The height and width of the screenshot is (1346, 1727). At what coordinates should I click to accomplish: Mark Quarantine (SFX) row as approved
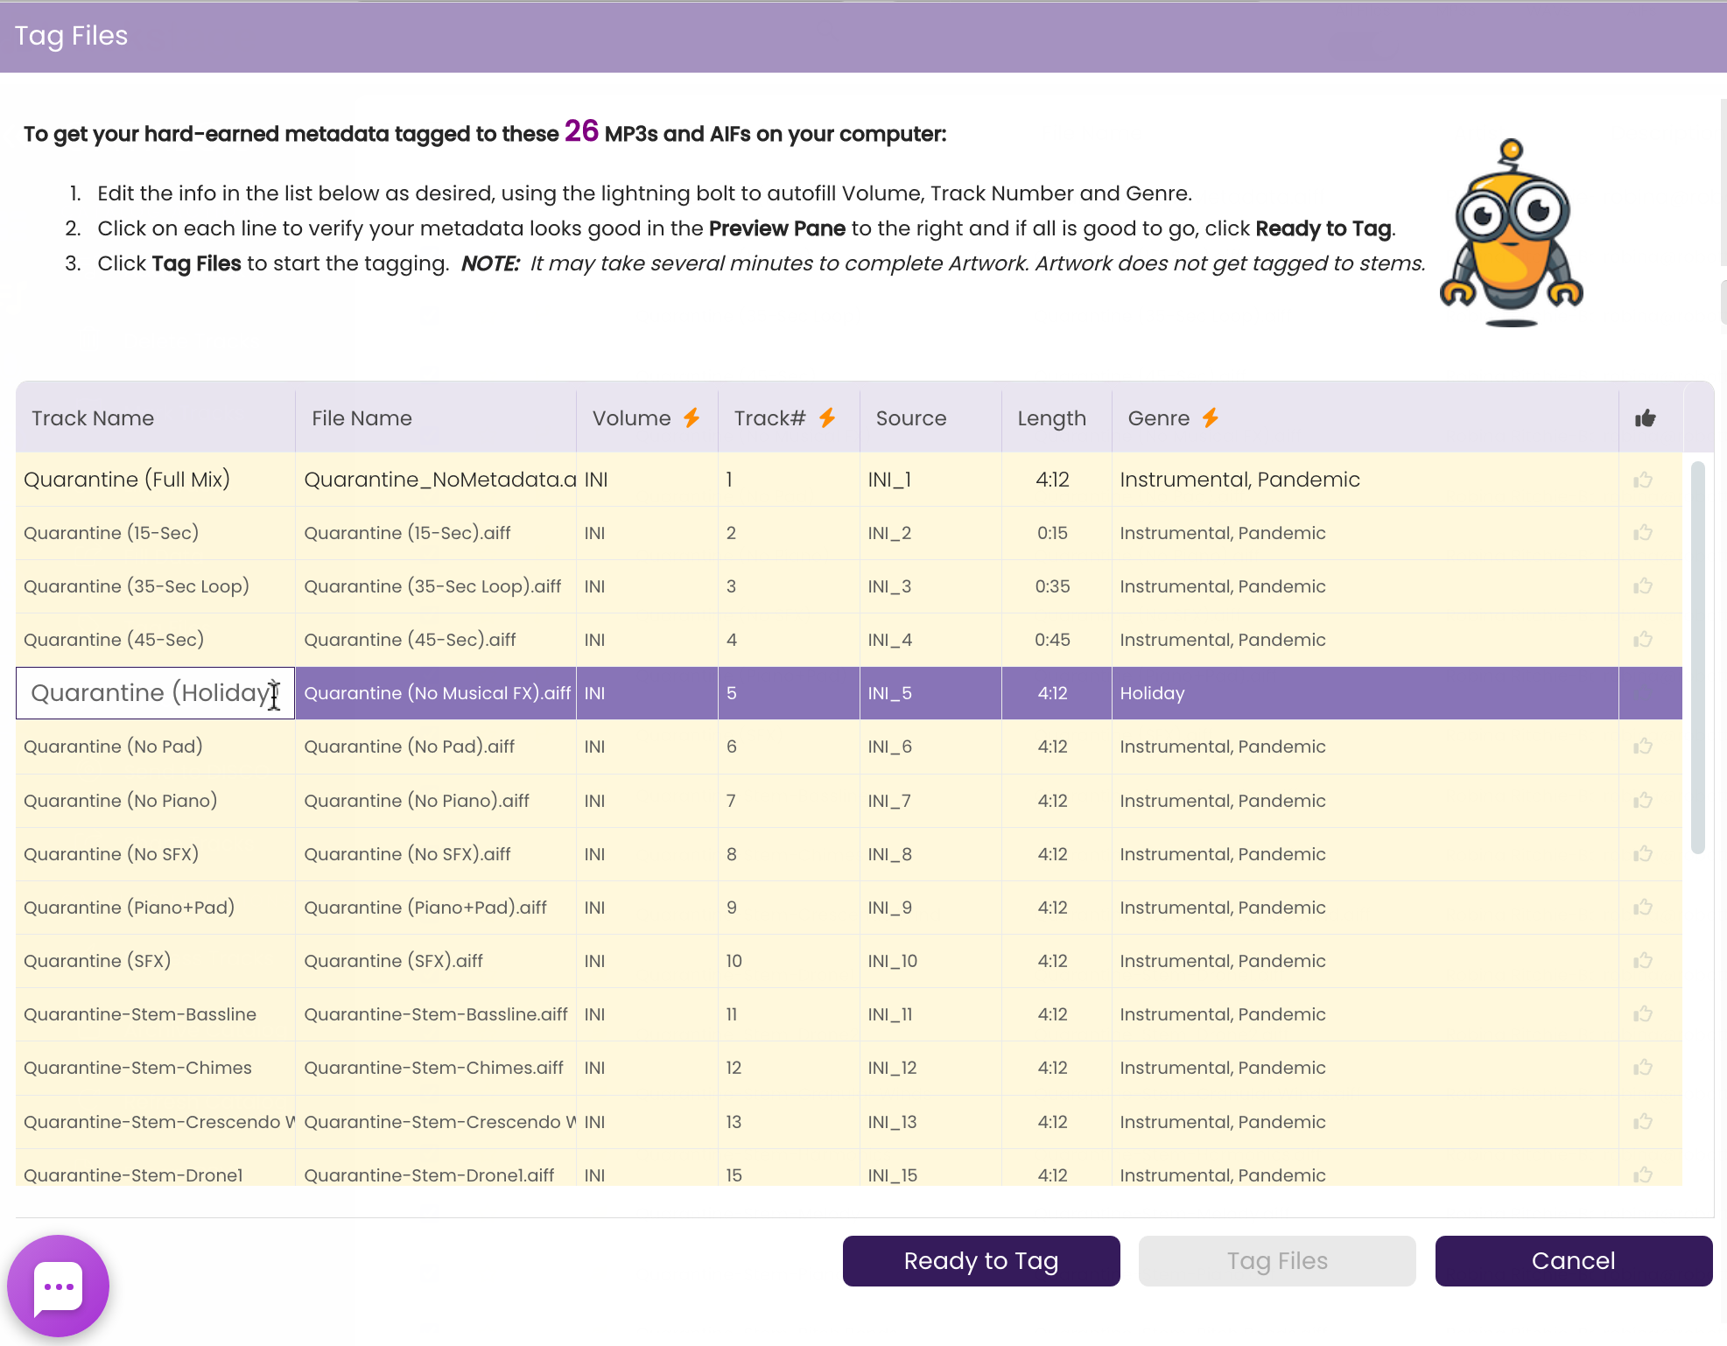click(1643, 961)
